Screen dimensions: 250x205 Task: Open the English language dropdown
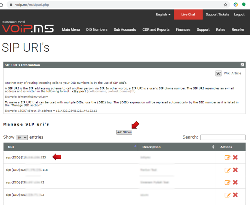(x=163, y=14)
